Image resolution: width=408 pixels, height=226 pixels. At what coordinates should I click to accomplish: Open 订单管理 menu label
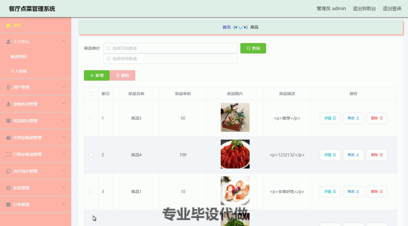(21, 205)
